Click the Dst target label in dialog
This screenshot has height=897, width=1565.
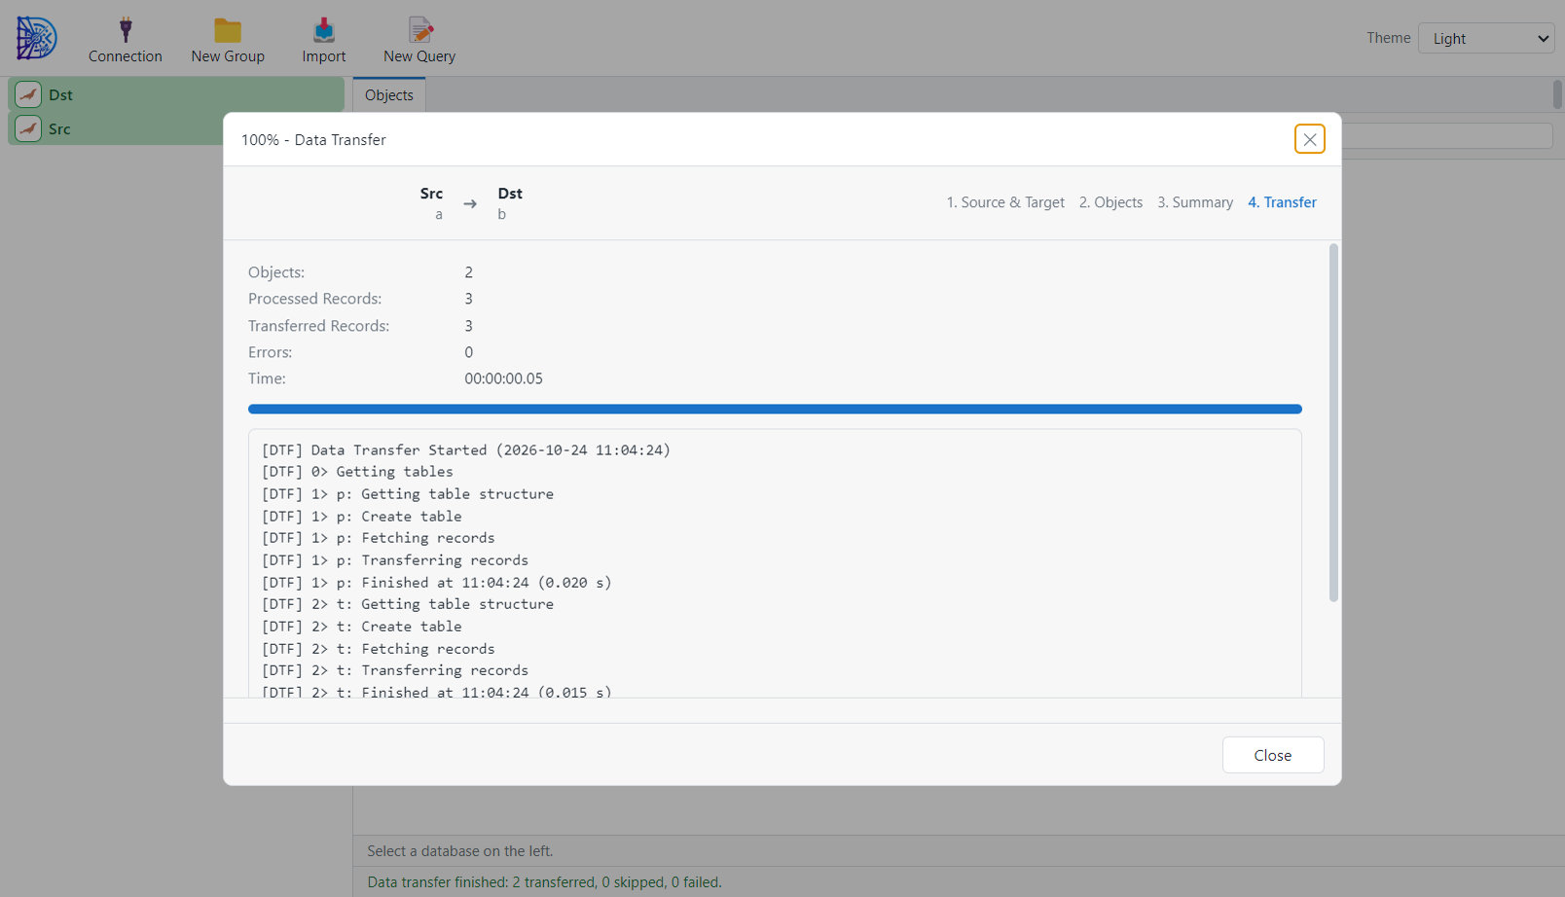coord(510,194)
